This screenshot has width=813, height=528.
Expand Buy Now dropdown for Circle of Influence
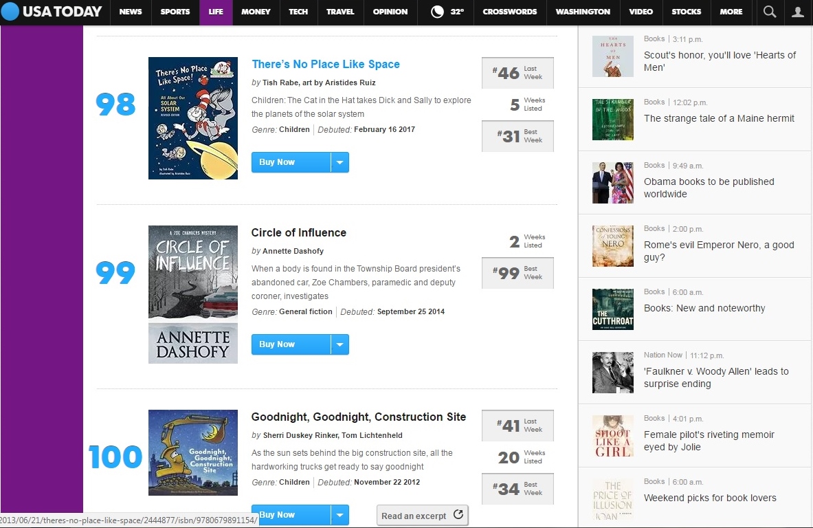pyautogui.click(x=339, y=344)
